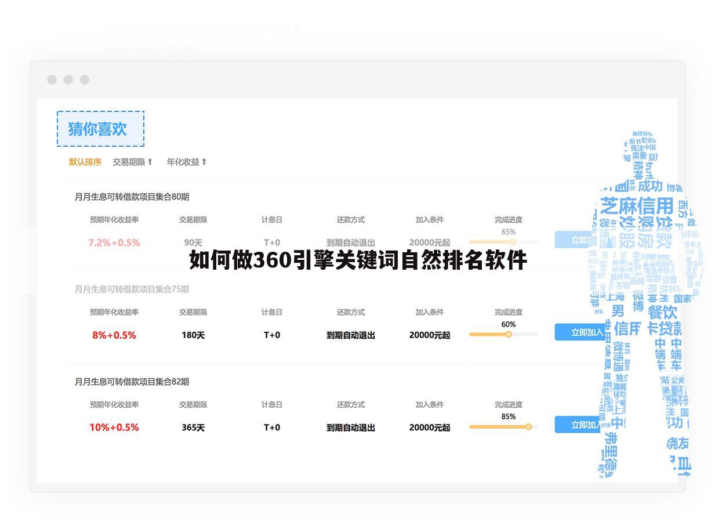The image size is (715, 522).
Task: Click the 立即加入 button for 集合75期
Action: click(580, 331)
